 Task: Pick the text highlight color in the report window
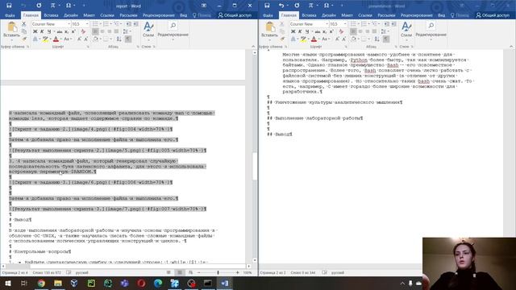tap(45, 39)
